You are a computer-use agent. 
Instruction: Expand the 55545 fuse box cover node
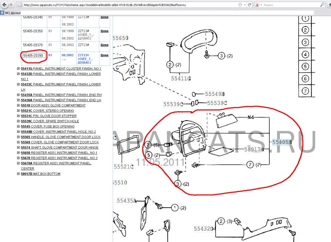click(18, 126)
